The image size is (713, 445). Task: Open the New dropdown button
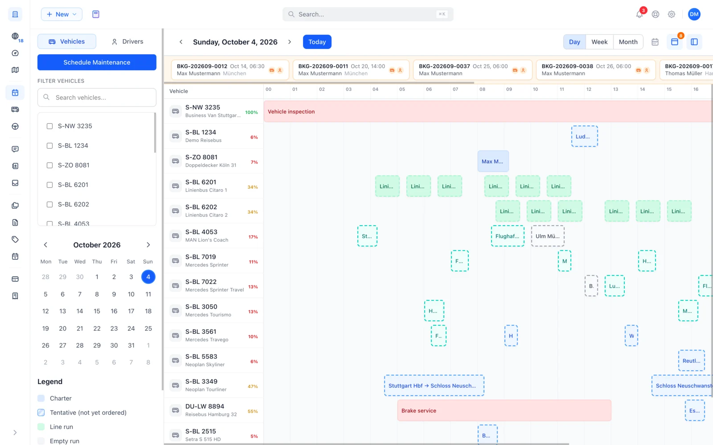(61, 14)
